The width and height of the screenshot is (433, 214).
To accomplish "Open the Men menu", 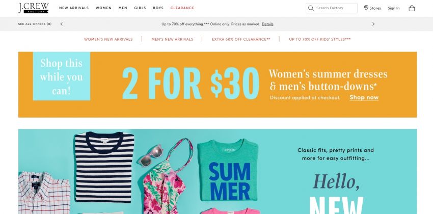I will [123, 8].
